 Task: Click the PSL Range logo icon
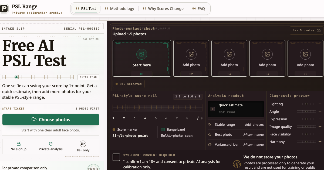[x=4, y=9]
